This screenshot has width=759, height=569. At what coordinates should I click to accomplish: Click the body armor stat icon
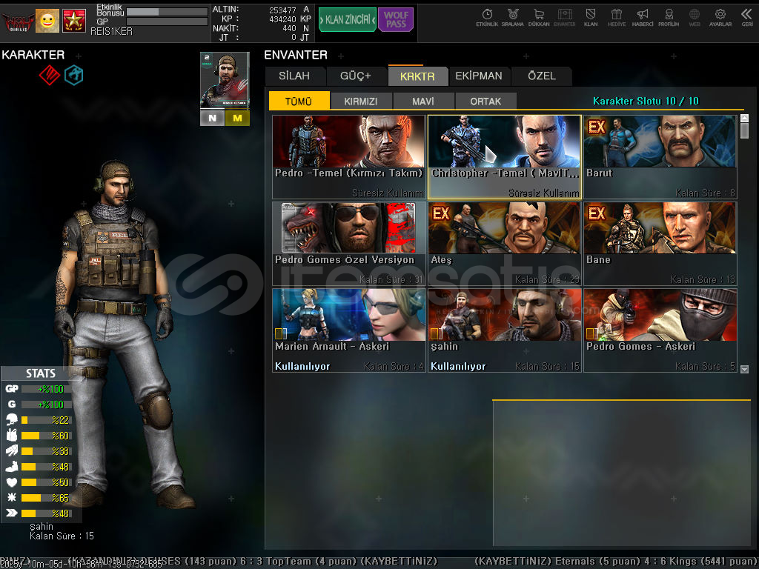(12, 435)
